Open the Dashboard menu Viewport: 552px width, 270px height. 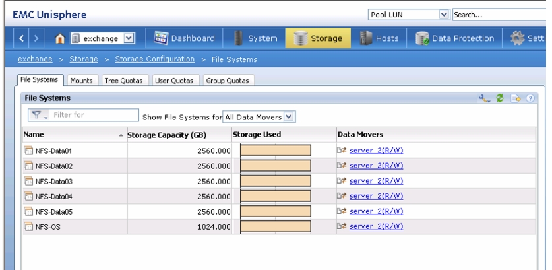(184, 38)
